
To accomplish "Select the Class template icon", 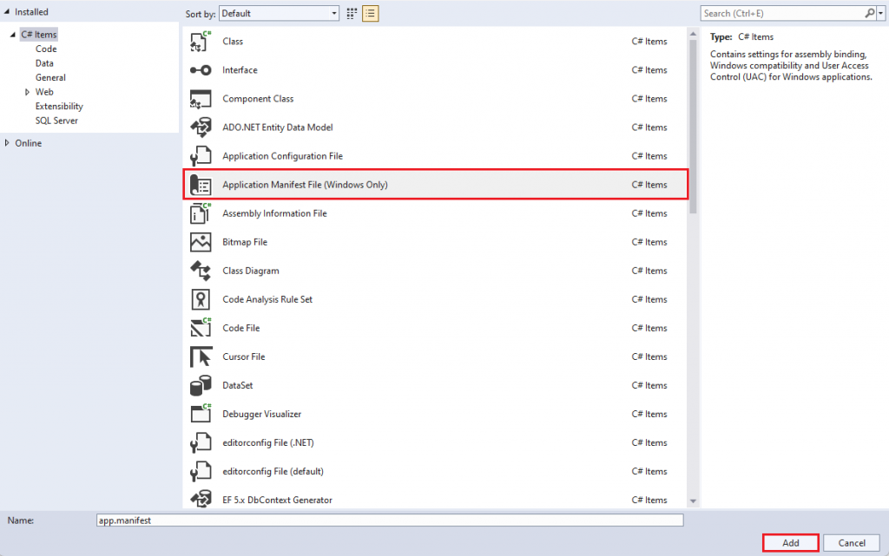I will 201,41.
